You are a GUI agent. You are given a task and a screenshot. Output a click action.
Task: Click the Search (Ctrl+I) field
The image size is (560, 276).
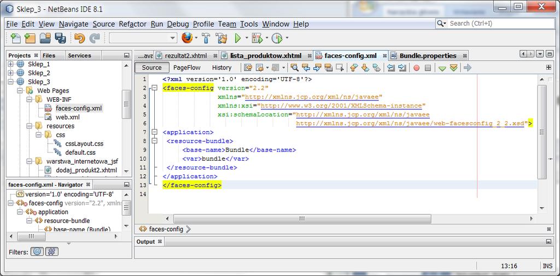[x=495, y=24]
